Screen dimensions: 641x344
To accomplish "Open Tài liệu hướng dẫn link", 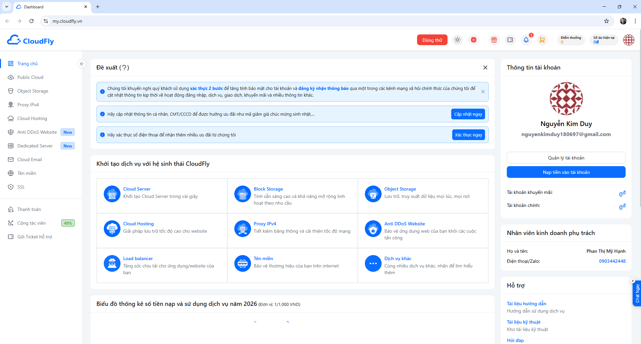I will click(x=527, y=304).
